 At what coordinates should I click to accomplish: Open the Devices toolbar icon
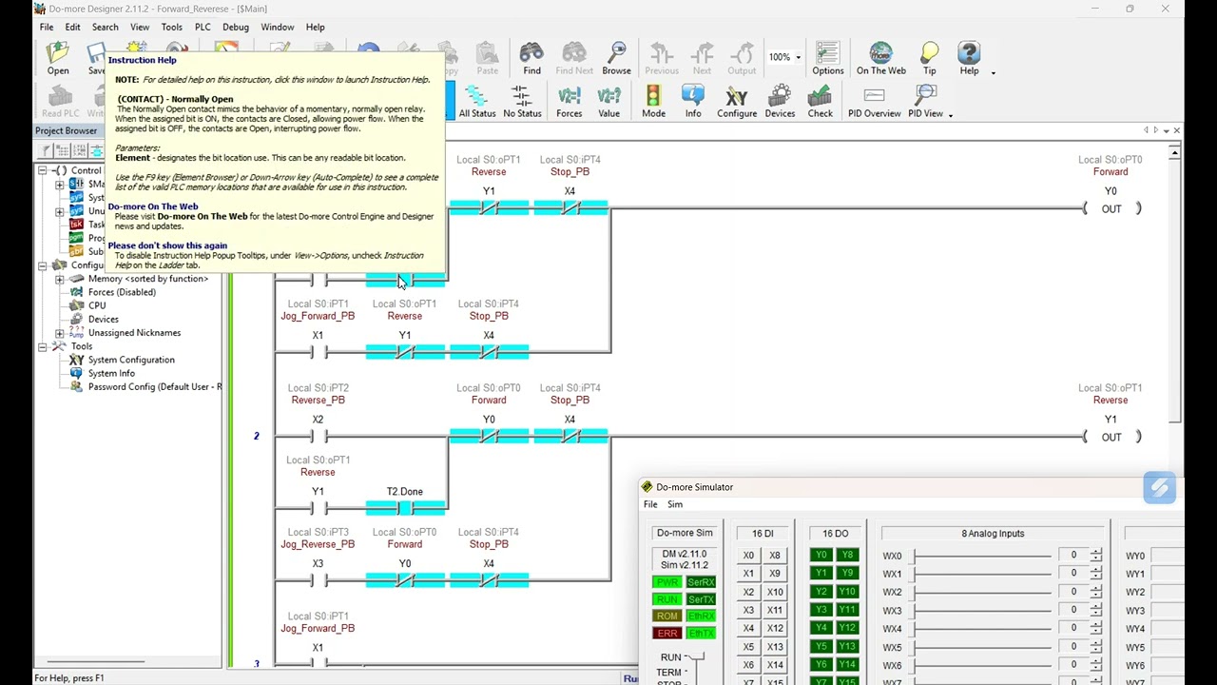(780, 102)
